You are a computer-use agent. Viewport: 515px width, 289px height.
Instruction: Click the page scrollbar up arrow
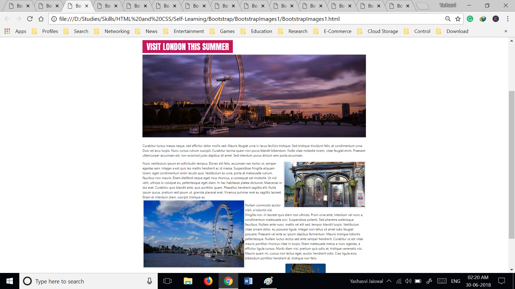point(511,41)
